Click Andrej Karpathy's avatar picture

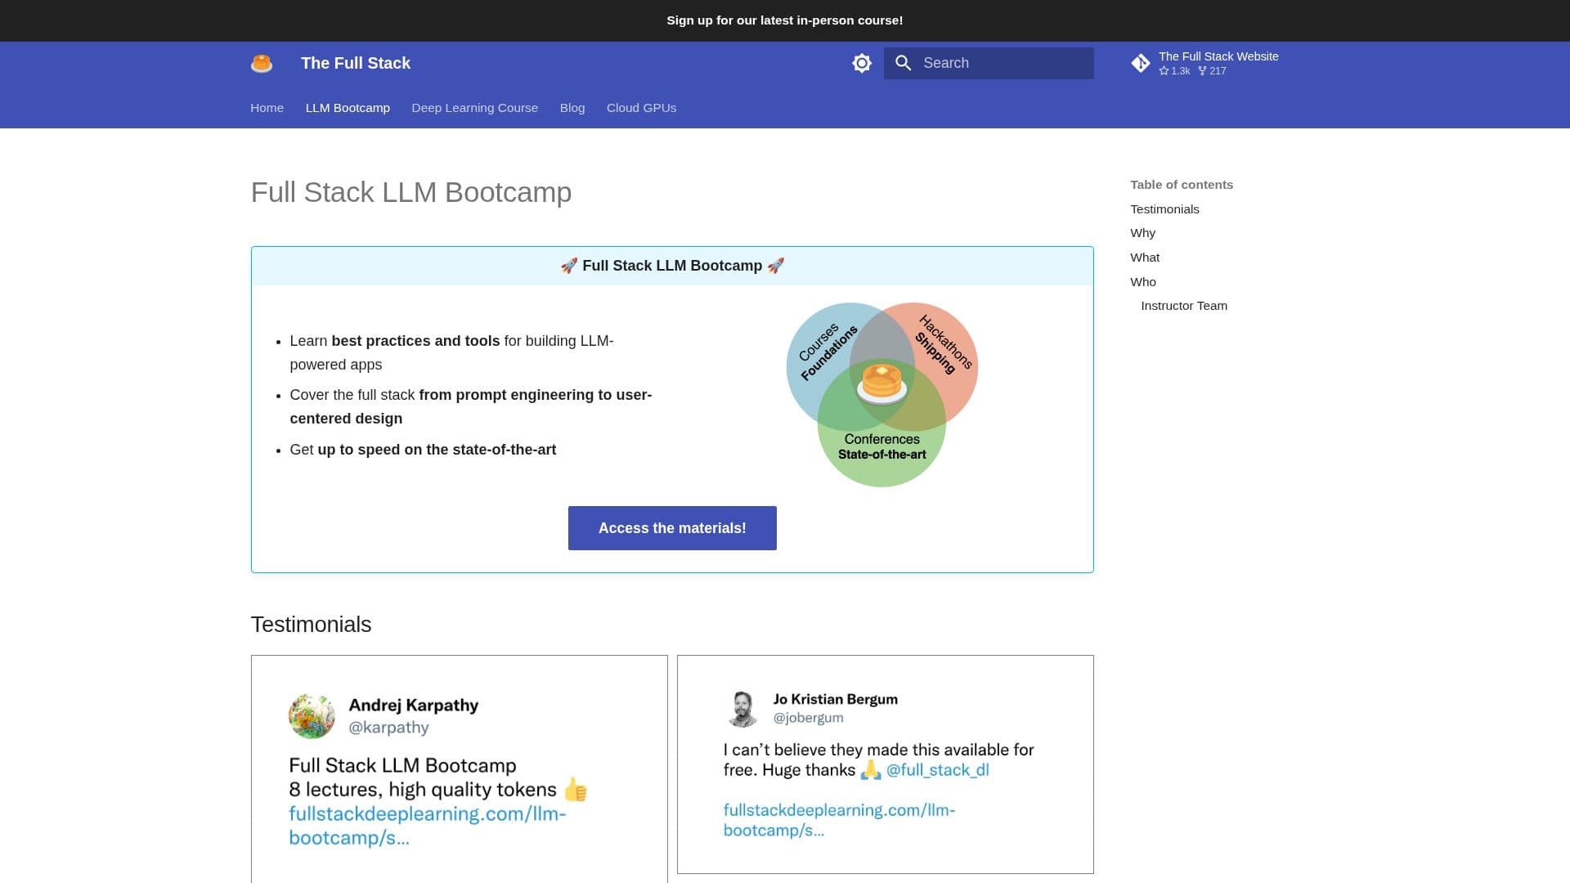click(x=312, y=716)
